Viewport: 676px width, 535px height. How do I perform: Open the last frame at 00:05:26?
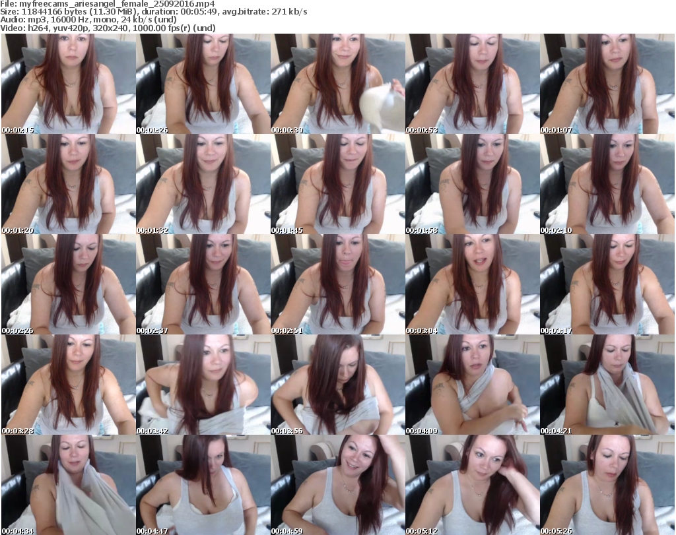pyautogui.click(x=607, y=485)
